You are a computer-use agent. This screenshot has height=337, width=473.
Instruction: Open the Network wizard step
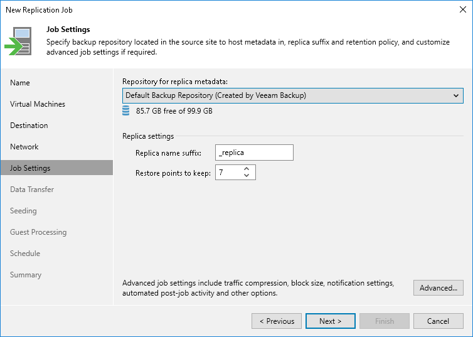click(x=24, y=147)
